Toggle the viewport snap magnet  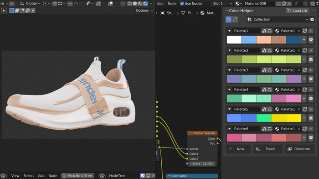coord(55,4)
